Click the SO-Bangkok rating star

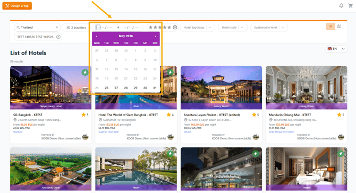click(x=83, y=115)
